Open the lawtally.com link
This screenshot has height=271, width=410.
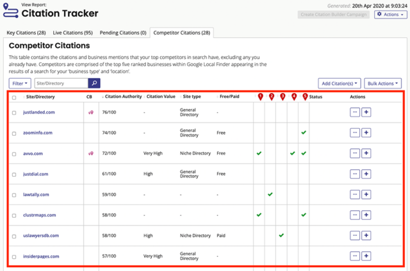pyautogui.click(x=36, y=194)
